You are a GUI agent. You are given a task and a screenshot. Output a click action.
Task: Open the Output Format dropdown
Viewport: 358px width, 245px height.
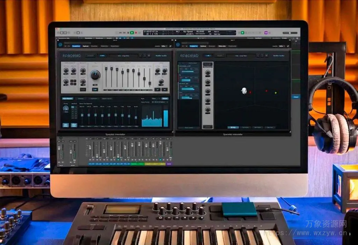160,102
